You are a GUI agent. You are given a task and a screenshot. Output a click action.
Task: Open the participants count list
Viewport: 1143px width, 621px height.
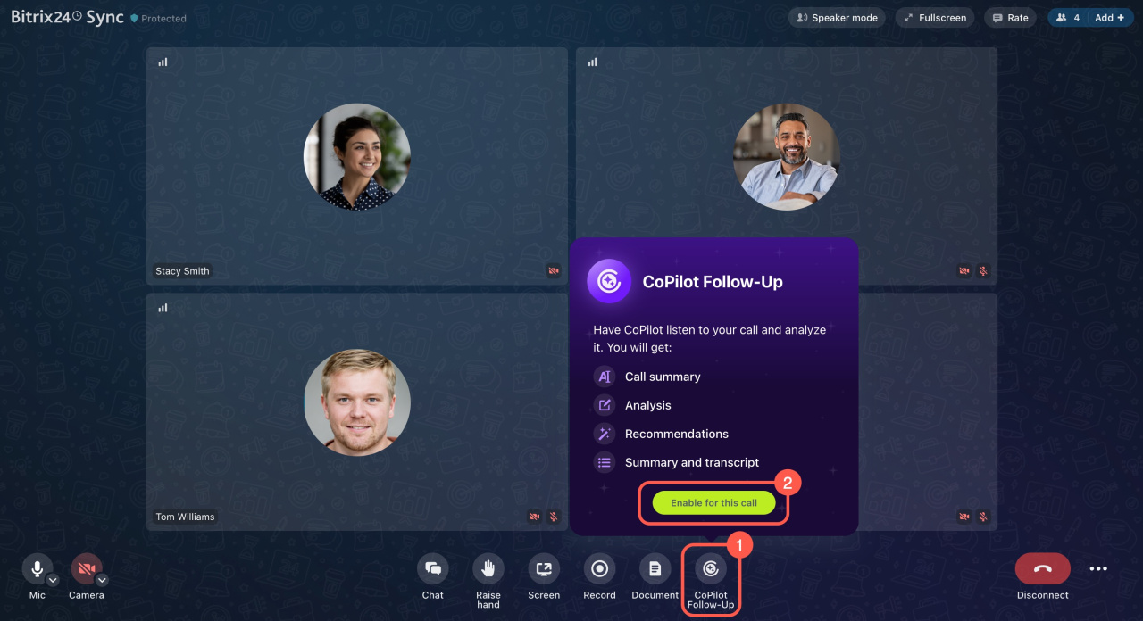coord(1068,18)
